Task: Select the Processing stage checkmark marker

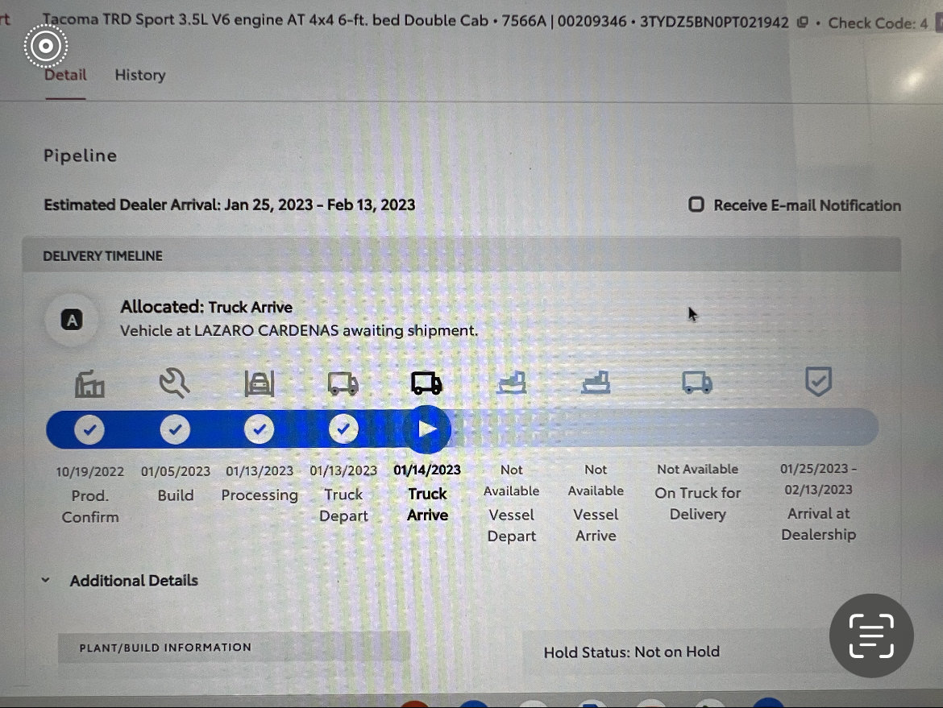Action: point(260,429)
